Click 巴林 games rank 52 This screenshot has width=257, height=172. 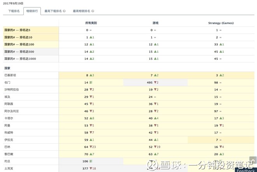point(151,147)
